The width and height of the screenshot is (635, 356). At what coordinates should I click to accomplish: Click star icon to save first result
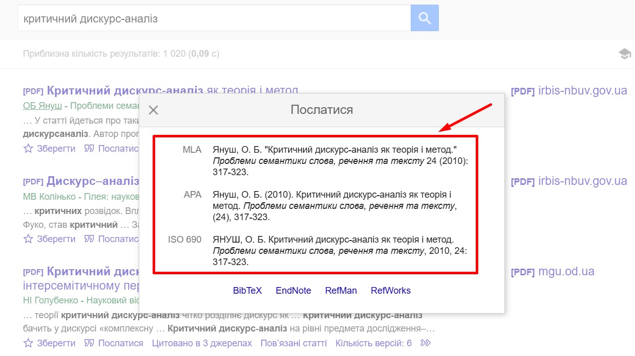coord(28,149)
